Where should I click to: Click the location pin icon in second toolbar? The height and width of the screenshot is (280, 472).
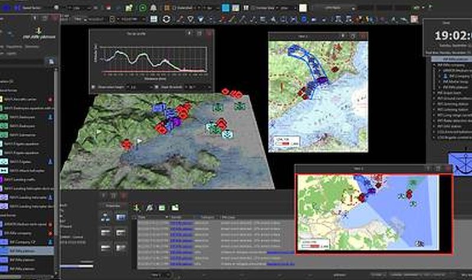tap(112, 19)
